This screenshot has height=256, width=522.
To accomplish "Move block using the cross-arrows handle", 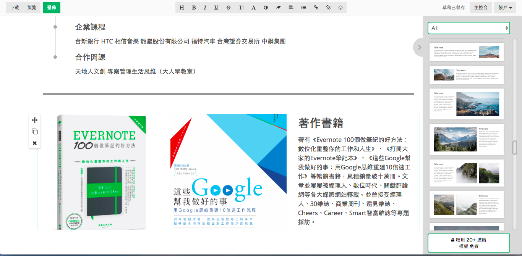I will point(35,120).
